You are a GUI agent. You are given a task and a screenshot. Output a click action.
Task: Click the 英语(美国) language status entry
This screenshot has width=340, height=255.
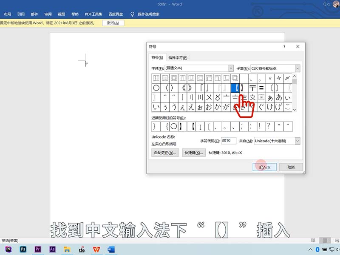[x=10, y=241]
